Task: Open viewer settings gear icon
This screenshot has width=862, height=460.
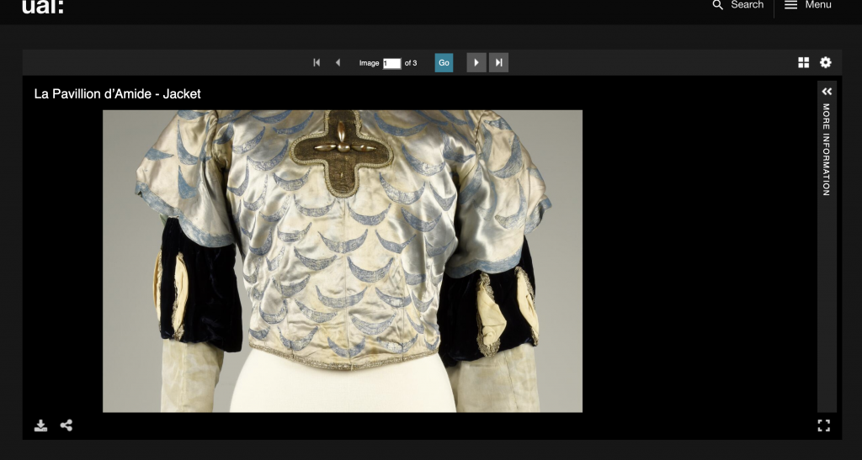Action: [x=826, y=62]
